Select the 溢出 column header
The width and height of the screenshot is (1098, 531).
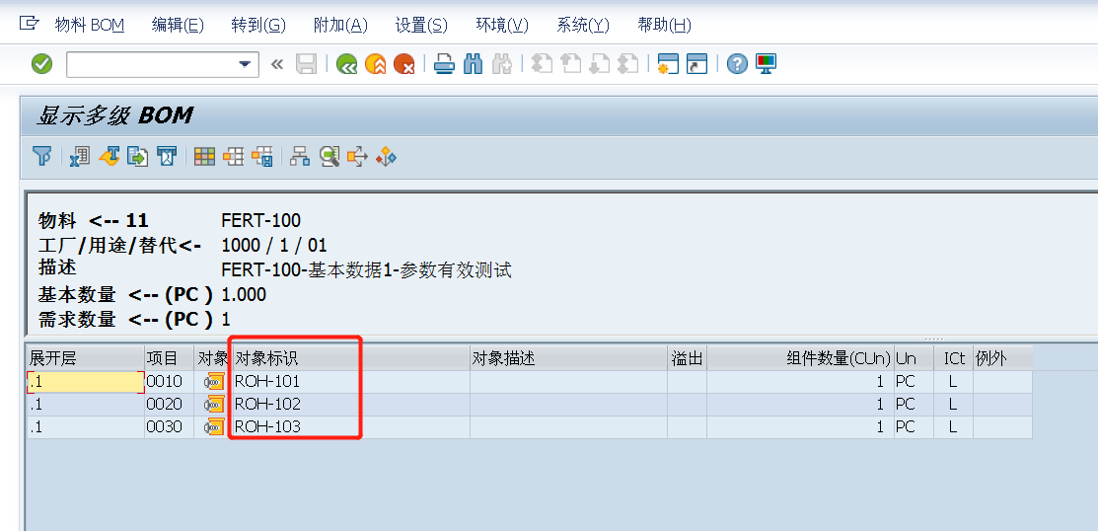point(687,358)
